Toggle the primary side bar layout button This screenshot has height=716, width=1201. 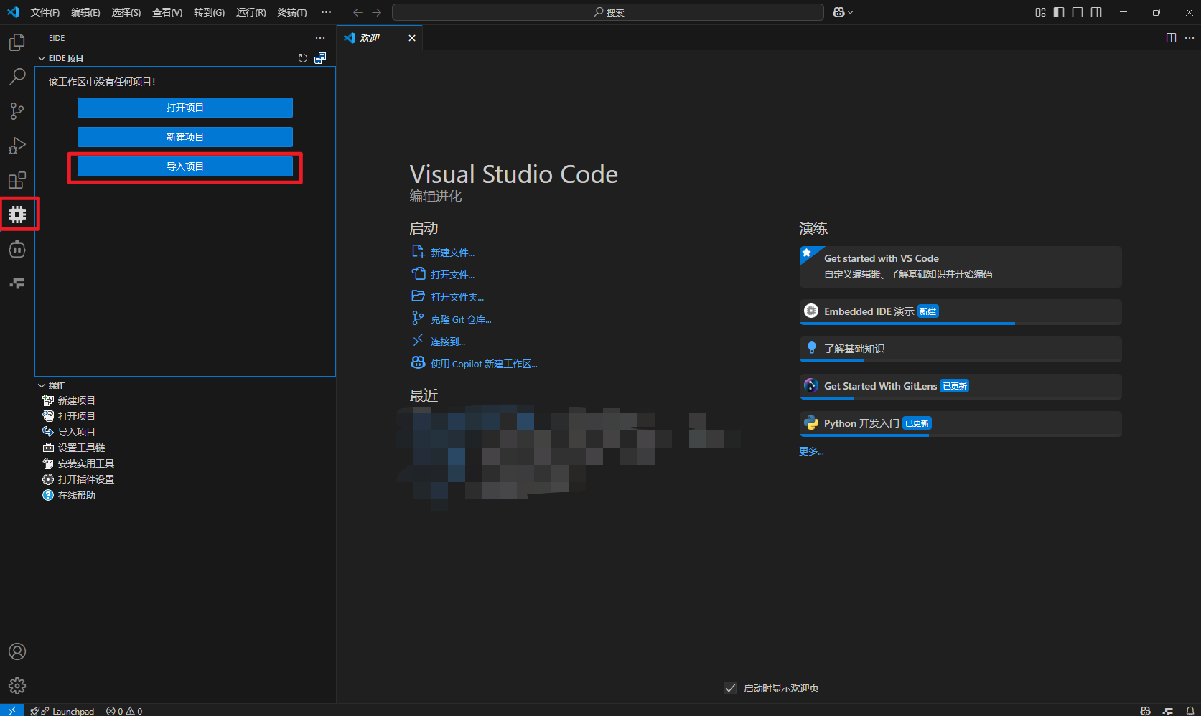(1059, 12)
